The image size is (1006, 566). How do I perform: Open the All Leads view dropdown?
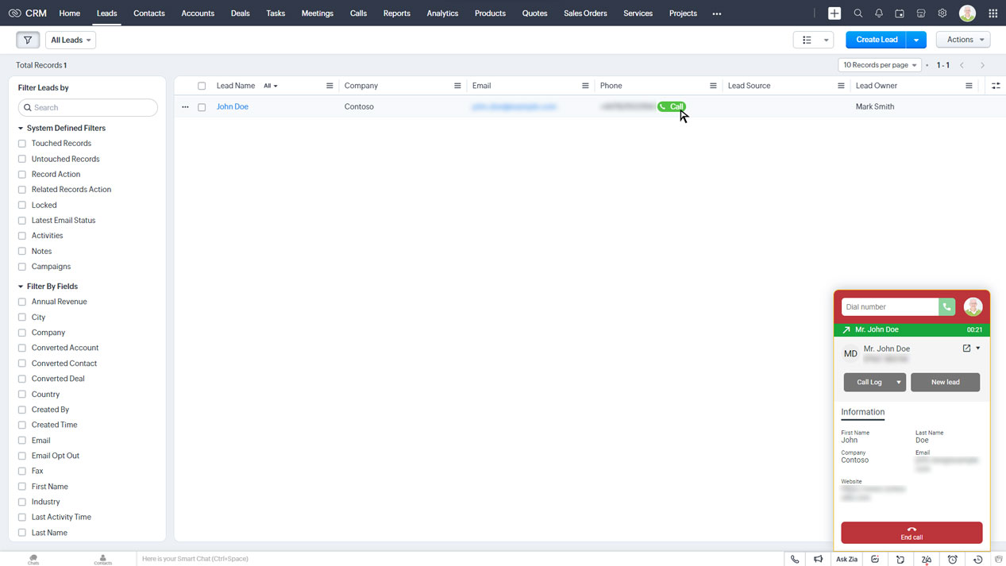(71, 40)
